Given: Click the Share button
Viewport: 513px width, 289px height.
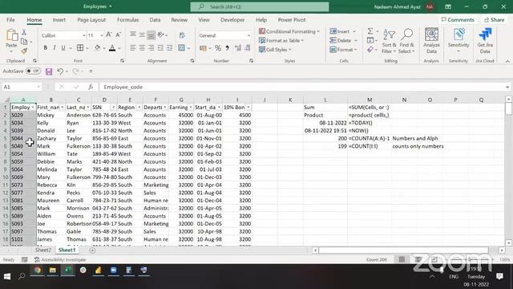Looking at the screenshot, I should click(x=495, y=19).
